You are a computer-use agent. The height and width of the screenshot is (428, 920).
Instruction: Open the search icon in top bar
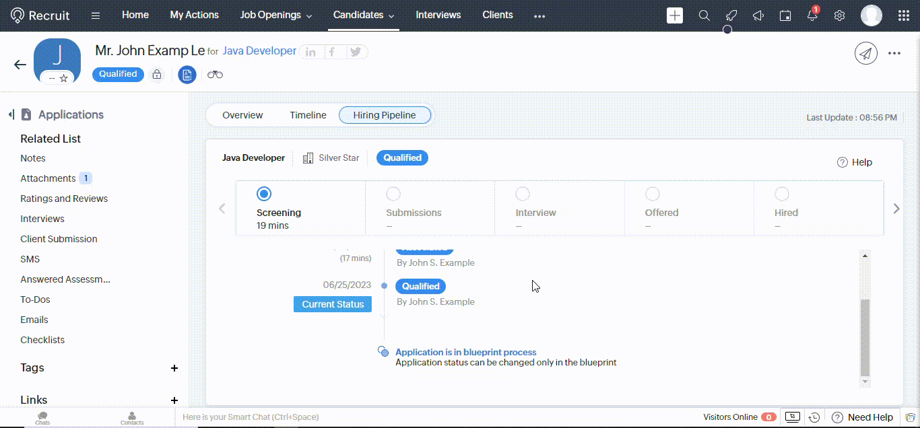point(704,15)
